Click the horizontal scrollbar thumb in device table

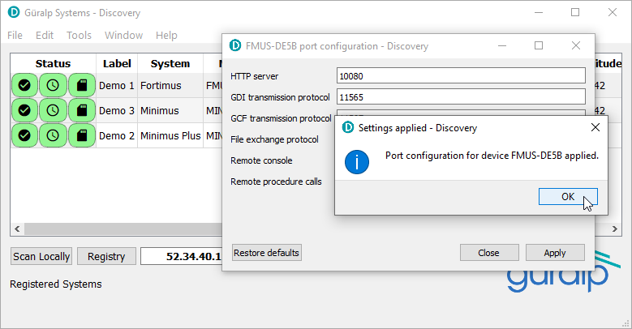point(123,229)
